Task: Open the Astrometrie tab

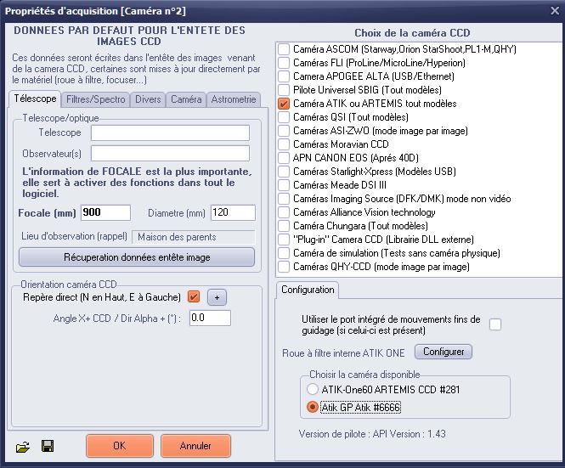Action: click(x=232, y=99)
